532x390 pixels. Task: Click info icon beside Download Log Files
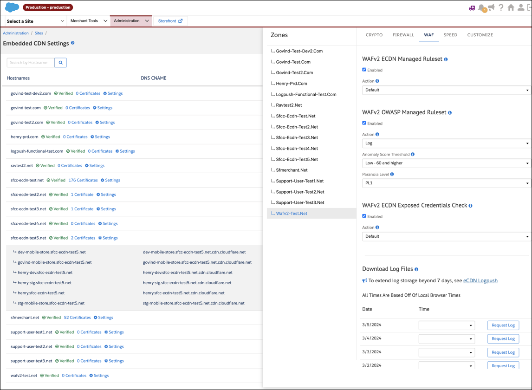pos(416,269)
